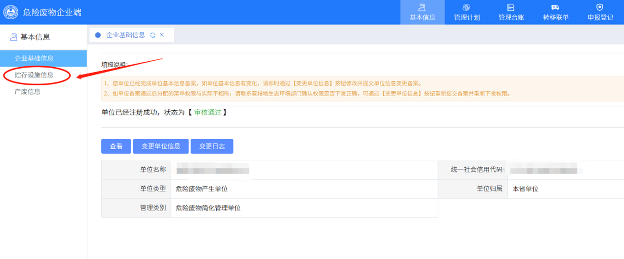
Task: Click the 查看 button
Action: (116, 146)
